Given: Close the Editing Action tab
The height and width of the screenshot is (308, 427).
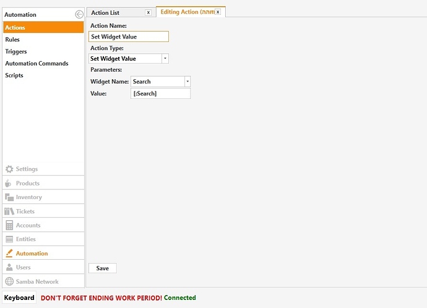Looking at the screenshot, I should tap(218, 12).
